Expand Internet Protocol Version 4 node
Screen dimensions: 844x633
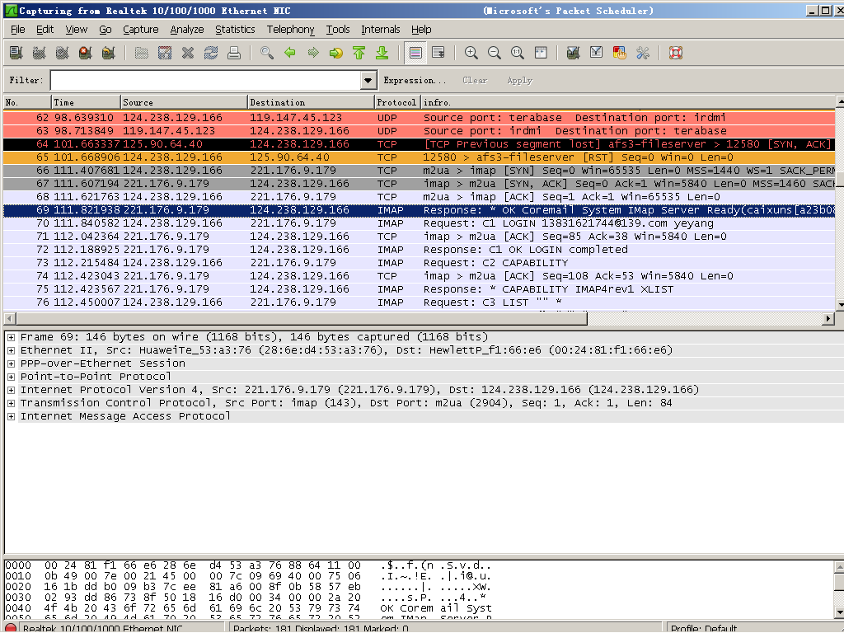coord(11,390)
